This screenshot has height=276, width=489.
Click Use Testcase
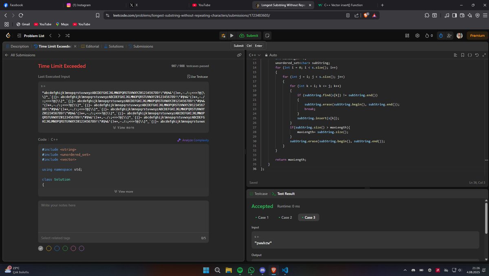(197, 77)
